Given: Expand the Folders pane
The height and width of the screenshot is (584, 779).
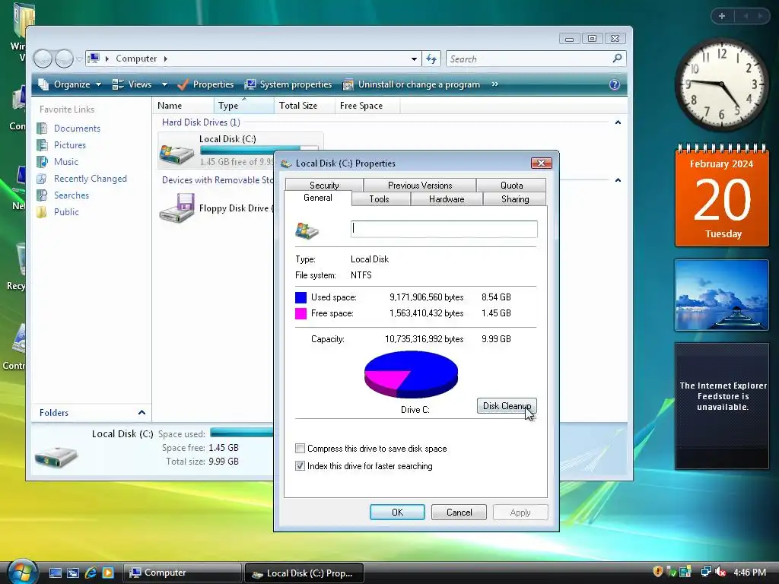Looking at the screenshot, I should [141, 413].
